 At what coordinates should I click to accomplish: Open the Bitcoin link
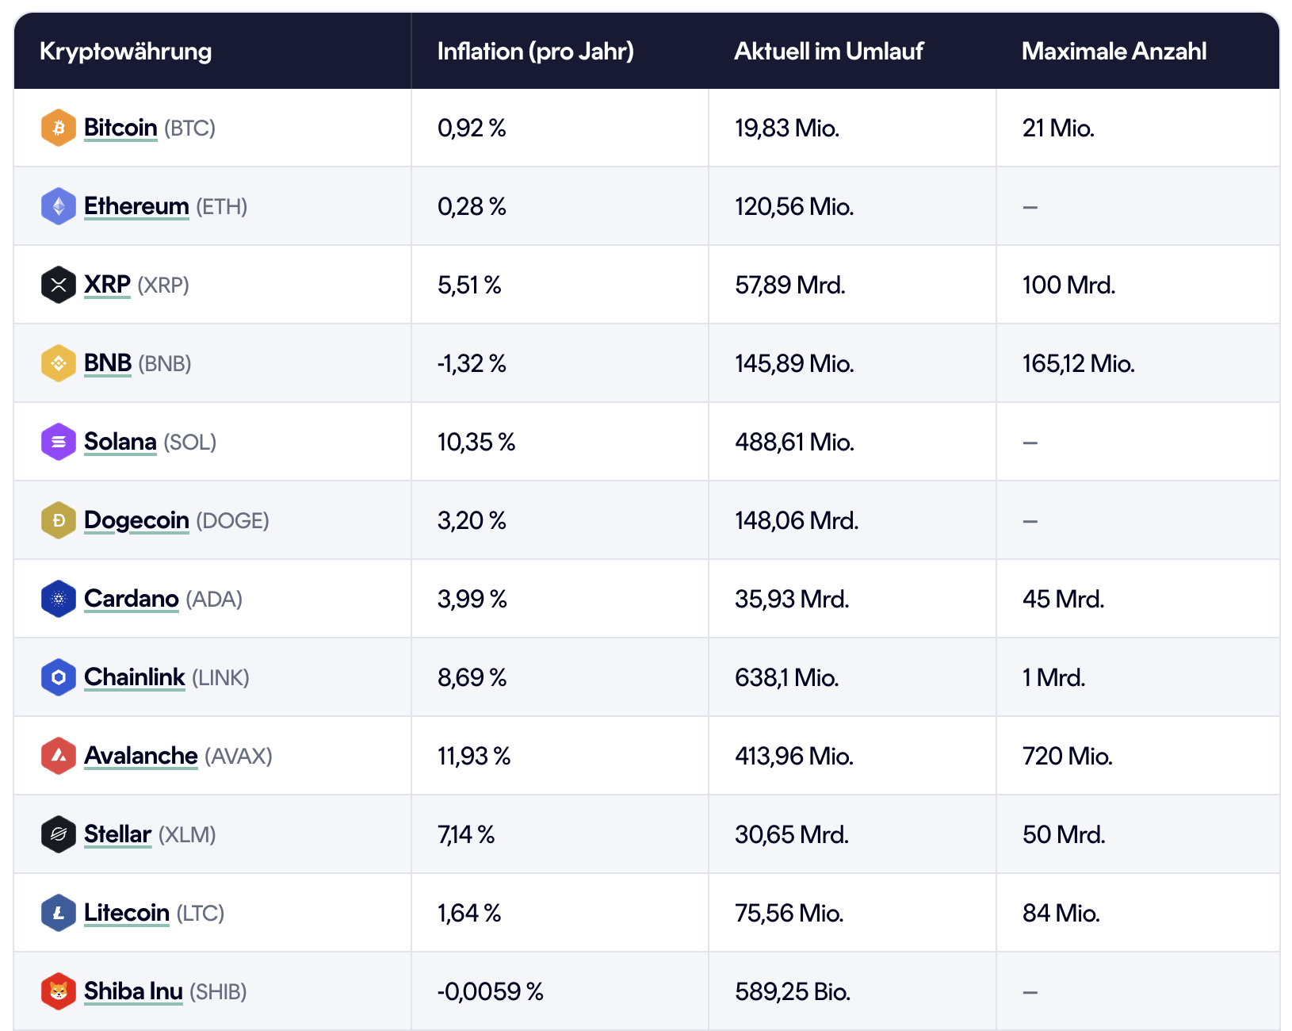120,128
